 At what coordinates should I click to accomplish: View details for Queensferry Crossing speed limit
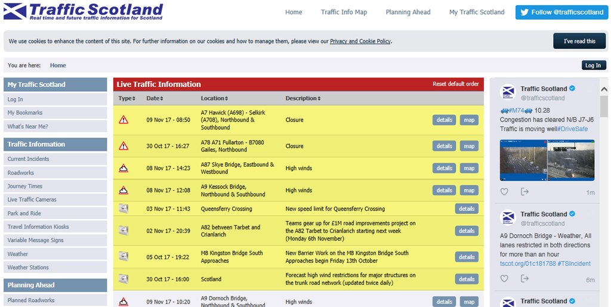coord(467,209)
